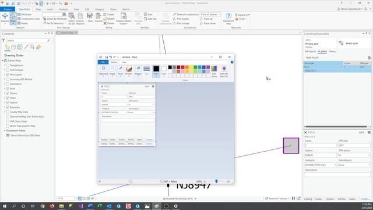Open the Attributes pane from the ribbon
The width and height of the screenshot is (373, 210).
pyautogui.click(x=24, y=15)
